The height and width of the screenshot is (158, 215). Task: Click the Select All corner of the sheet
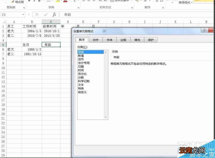4,22
